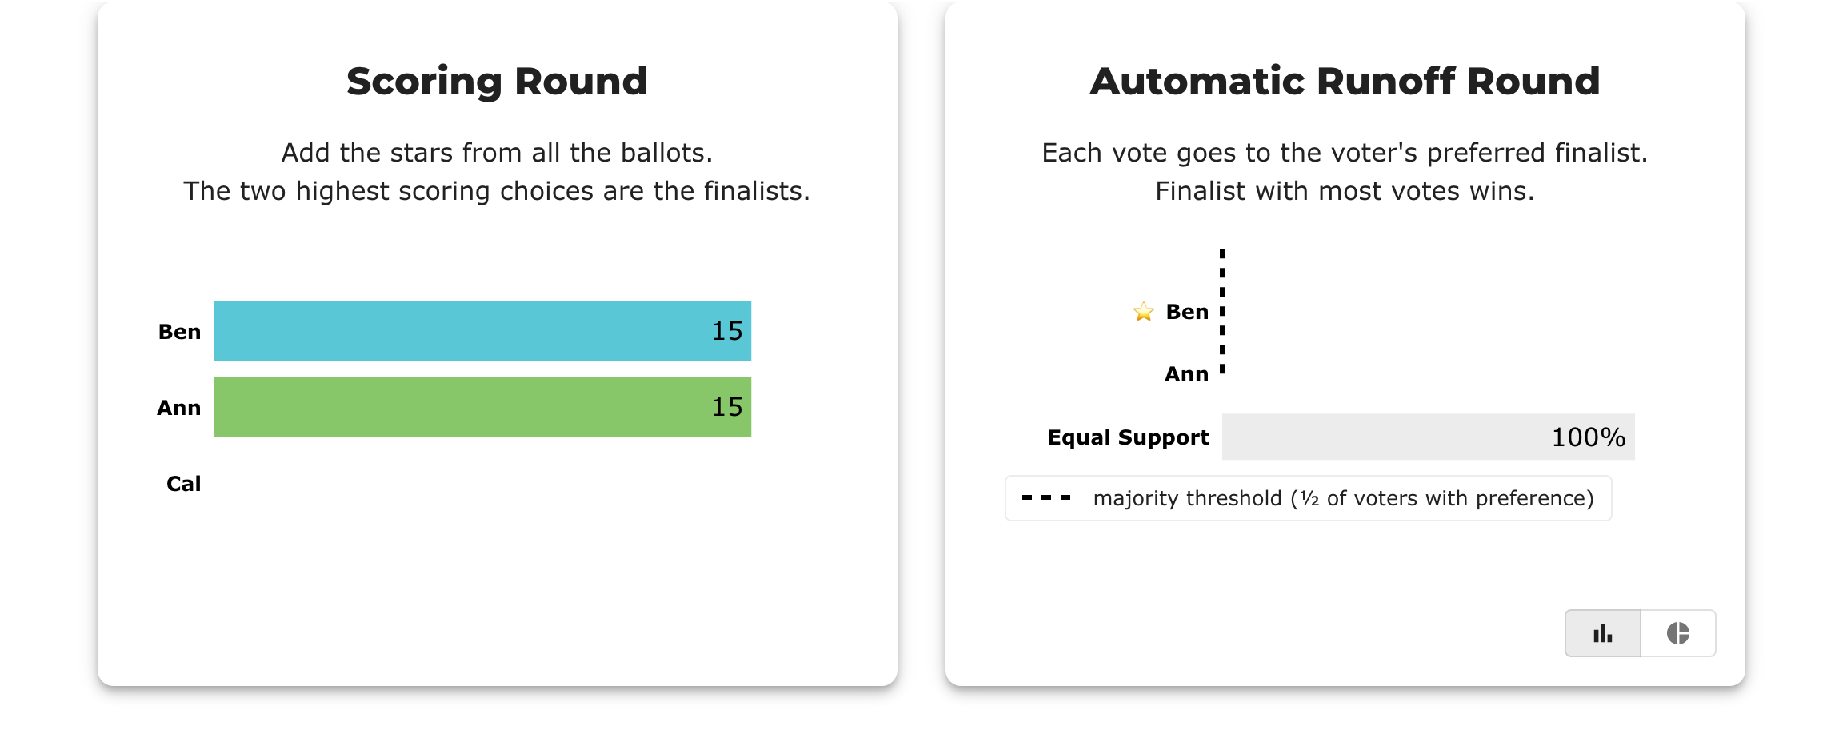
Task: Click the Ben label in Scoring Round
Action: [179, 332]
